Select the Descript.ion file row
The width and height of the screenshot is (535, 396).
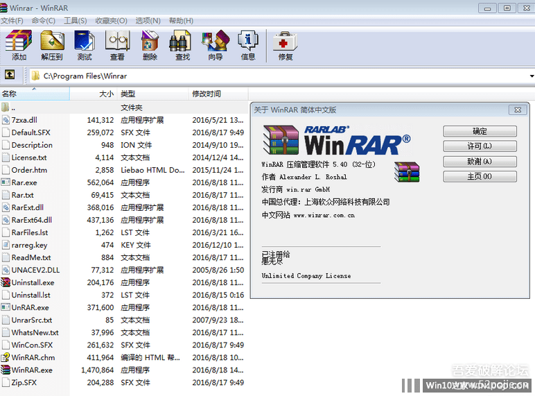tap(124, 145)
